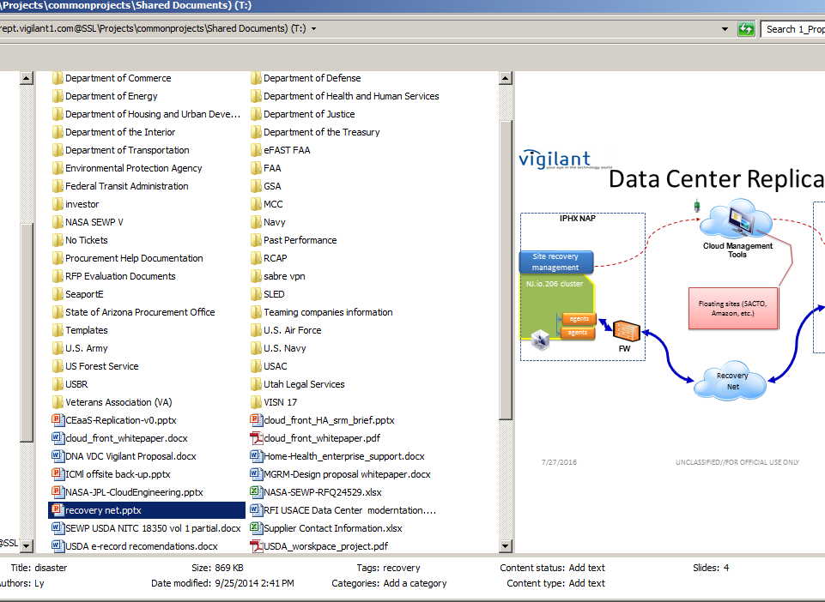
Task: Select the Department of Justice folder name
Action: [309, 114]
